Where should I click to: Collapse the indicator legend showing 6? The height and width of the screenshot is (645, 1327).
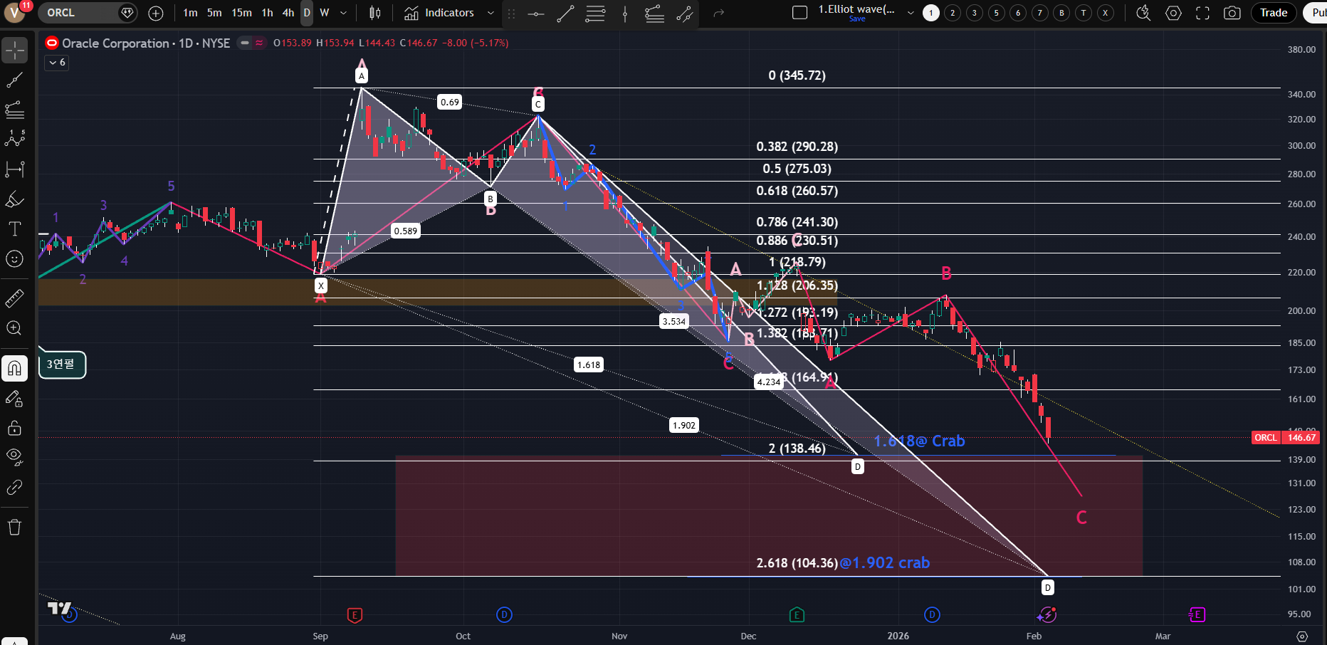(x=57, y=63)
